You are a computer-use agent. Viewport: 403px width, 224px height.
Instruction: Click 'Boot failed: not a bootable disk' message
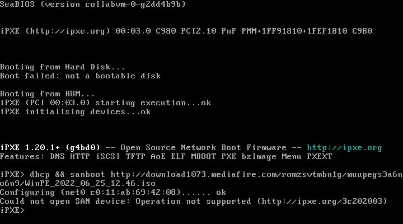point(80,76)
